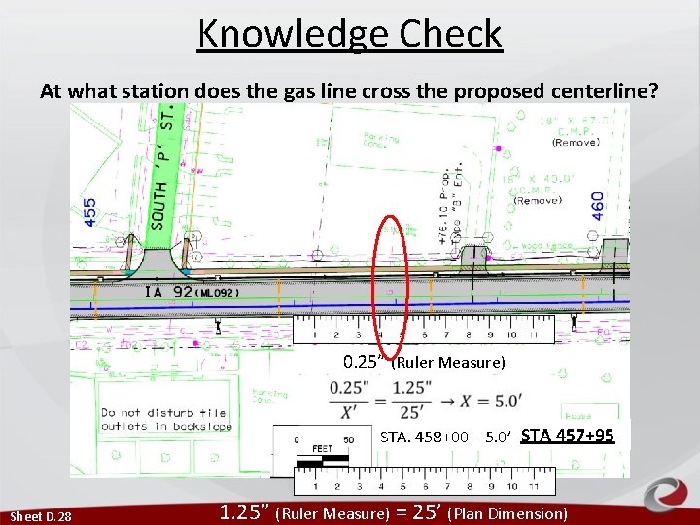Click the 'Sheet D.28' footer label
Image resolution: width=700 pixels, height=525 pixels.
41,516
